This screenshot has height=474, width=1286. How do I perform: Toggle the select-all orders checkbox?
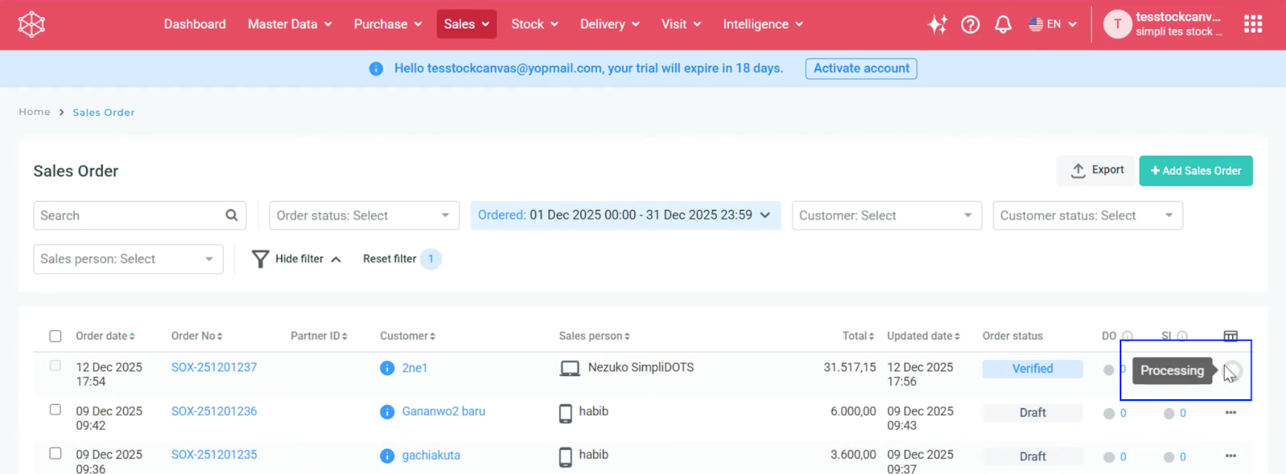[55, 336]
